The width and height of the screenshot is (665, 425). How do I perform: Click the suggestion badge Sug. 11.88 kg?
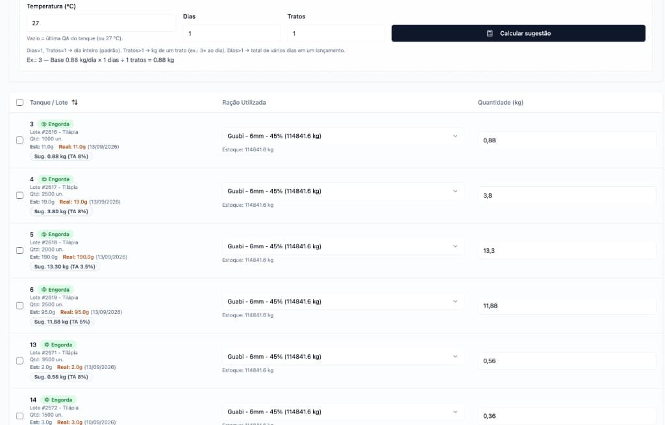(x=62, y=322)
